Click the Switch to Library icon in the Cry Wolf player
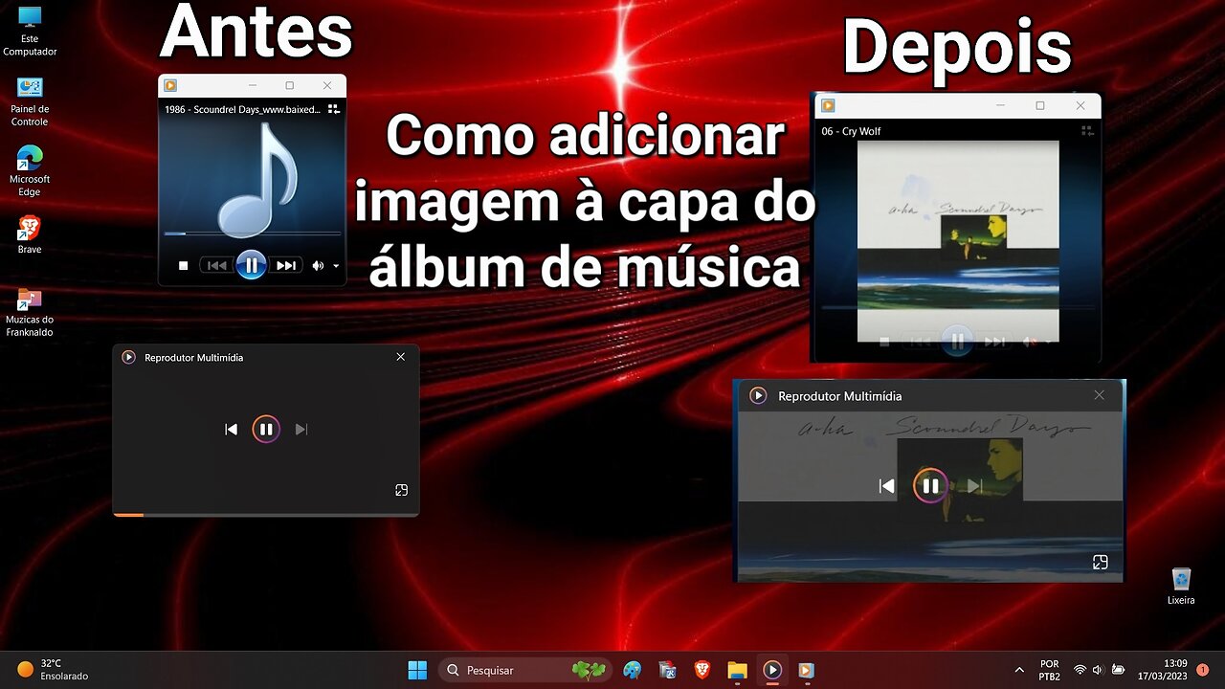The image size is (1225, 689). (x=1086, y=131)
